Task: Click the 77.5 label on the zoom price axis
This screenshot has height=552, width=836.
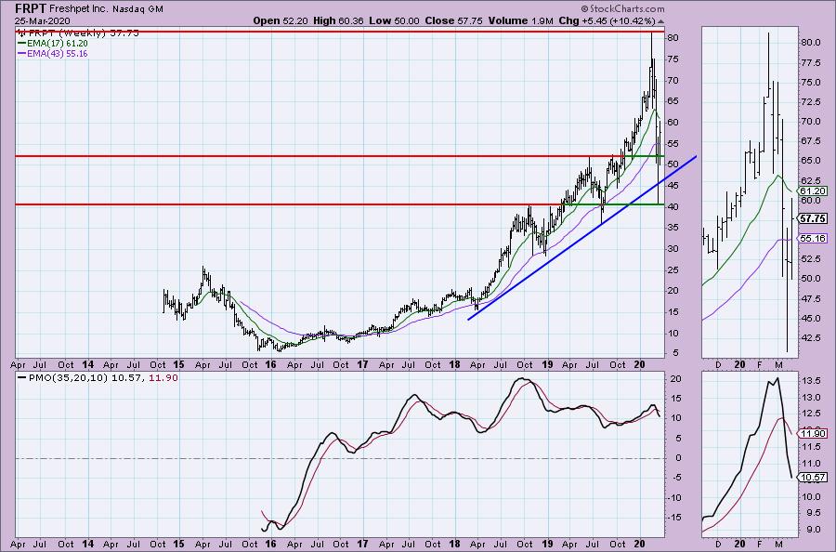Action: tap(810, 63)
